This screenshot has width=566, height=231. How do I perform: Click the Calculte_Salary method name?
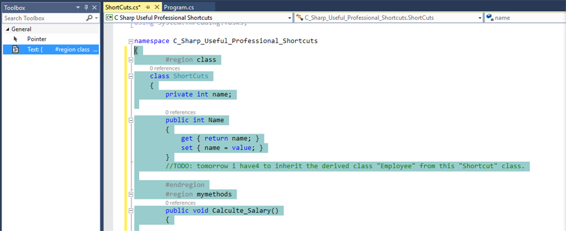tap(242, 211)
